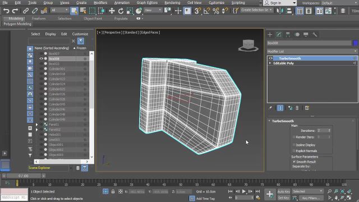Screen dimensions: 359x202
Task: Open the Display menu in Scene Explorer
Action: pos(50,34)
